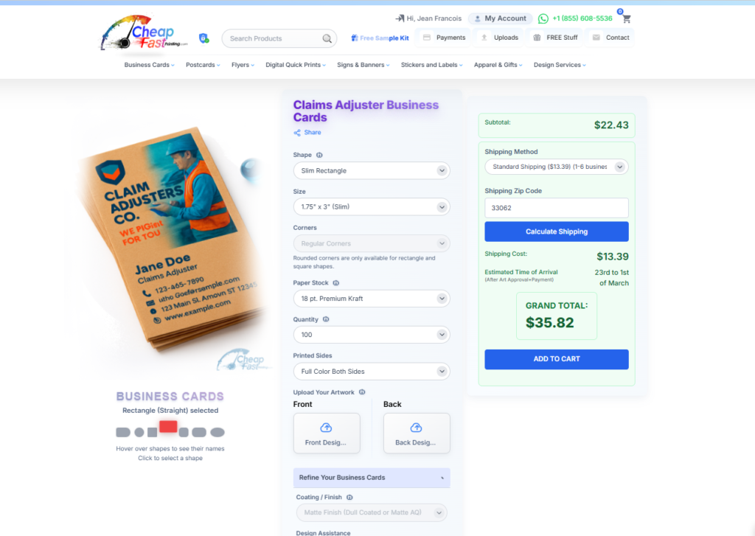Open the Shipping Method dropdown
This screenshot has width=755, height=536.
pyautogui.click(x=556, y=167)
